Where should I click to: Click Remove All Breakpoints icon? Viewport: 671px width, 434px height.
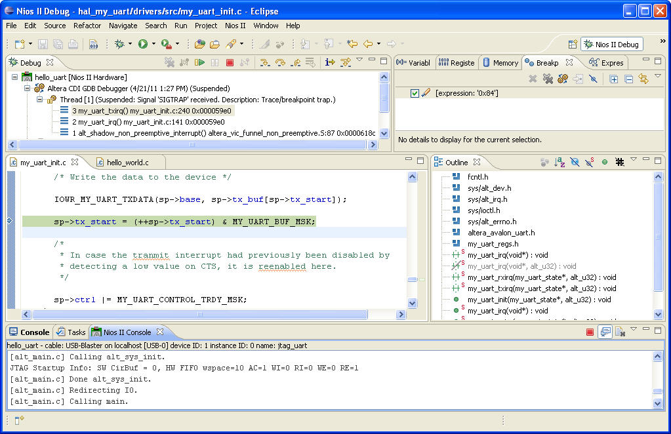[548, 79]
